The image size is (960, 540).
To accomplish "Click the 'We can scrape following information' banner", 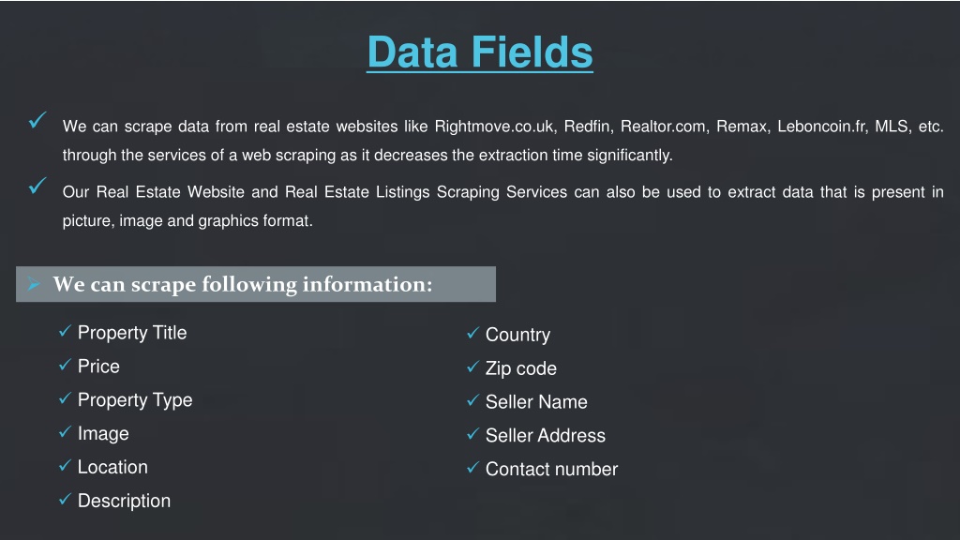I will point(256,284).
